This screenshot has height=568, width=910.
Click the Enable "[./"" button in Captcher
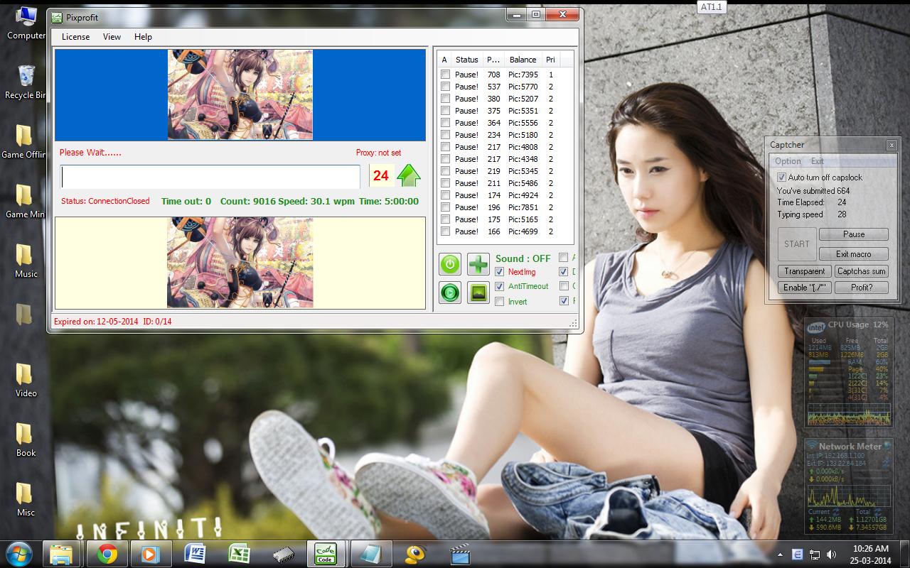[x=805, y=288]
